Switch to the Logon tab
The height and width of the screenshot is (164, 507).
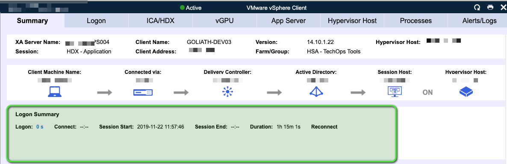[x=96, y=20]
